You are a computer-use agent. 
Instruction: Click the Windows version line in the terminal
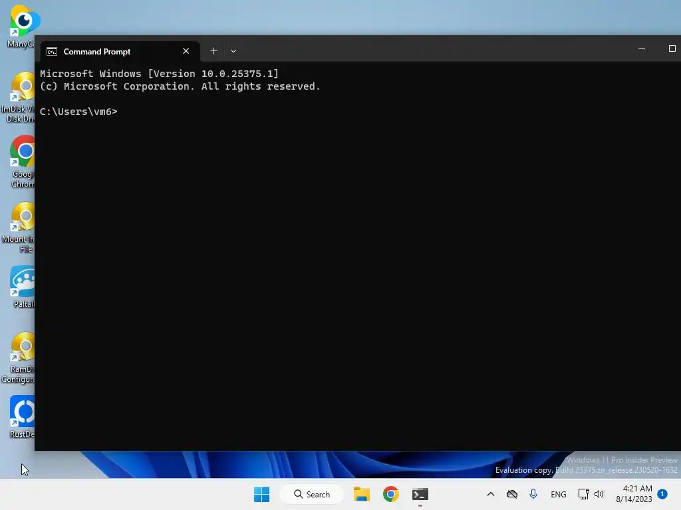[x=160, y=74]
